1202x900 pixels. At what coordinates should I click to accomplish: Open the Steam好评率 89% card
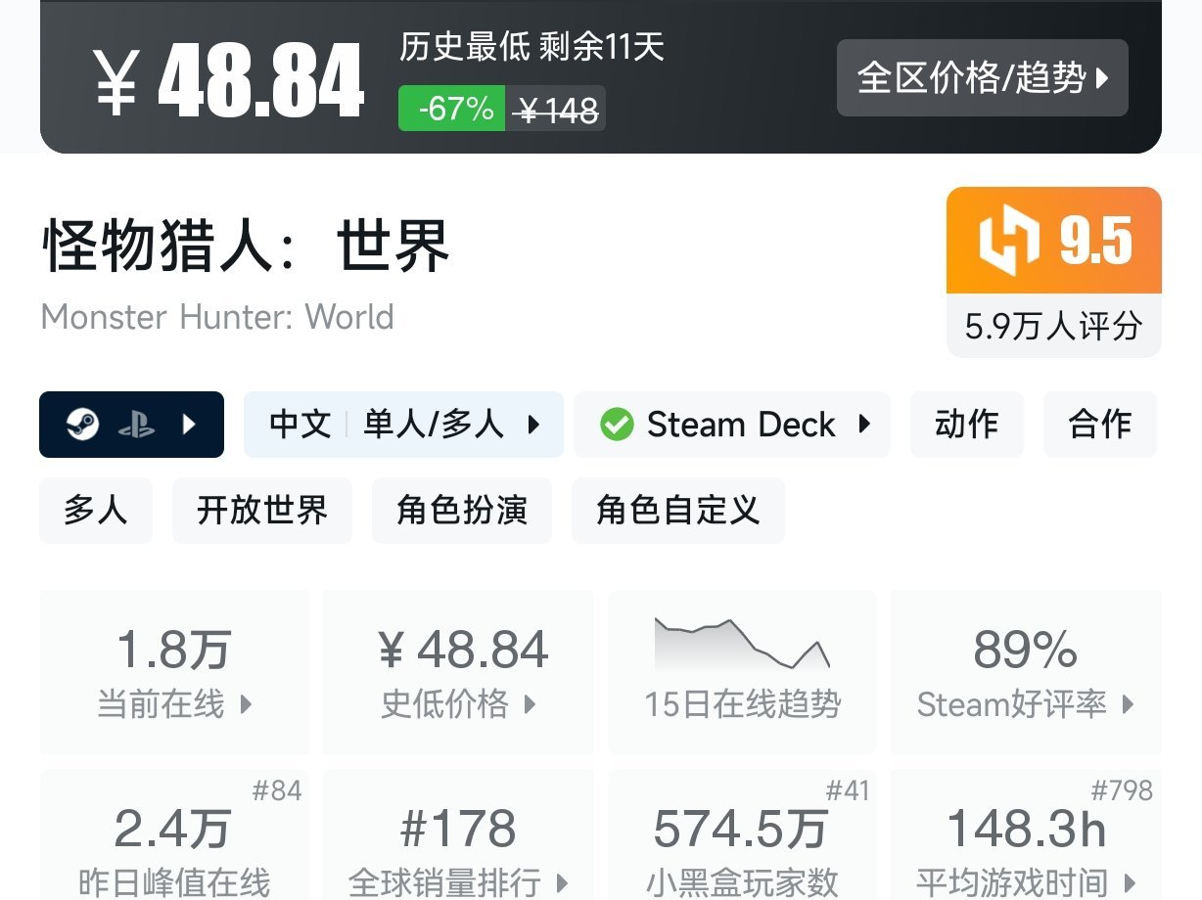coord(1026,672)
